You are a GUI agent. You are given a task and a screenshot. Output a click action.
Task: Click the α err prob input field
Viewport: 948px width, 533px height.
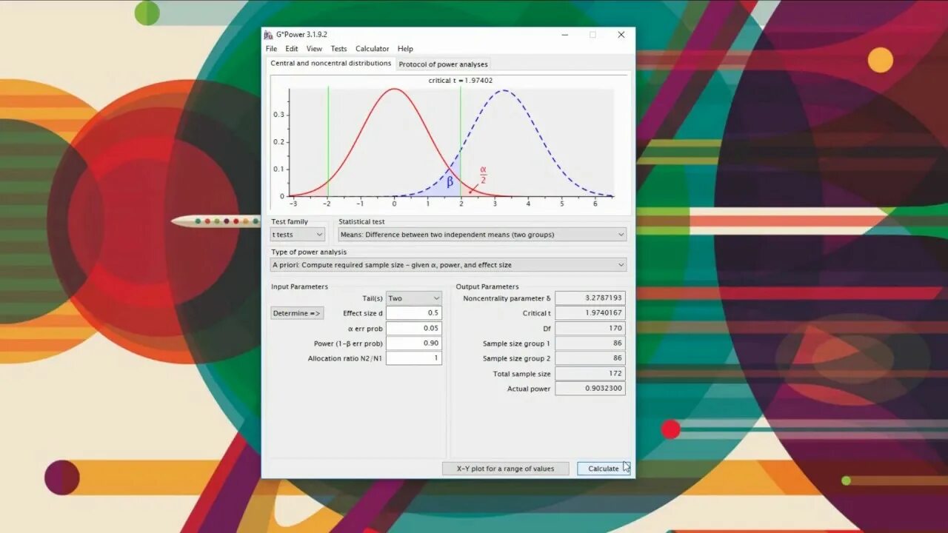click(x=414, y=328)
